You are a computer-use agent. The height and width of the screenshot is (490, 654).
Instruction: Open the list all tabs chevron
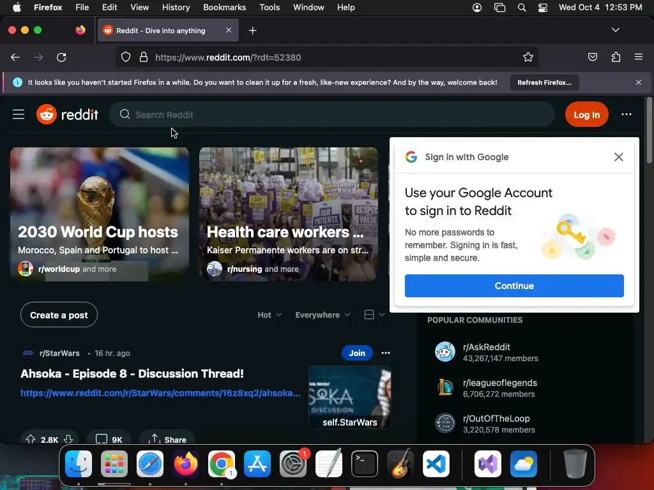point(615,30)
